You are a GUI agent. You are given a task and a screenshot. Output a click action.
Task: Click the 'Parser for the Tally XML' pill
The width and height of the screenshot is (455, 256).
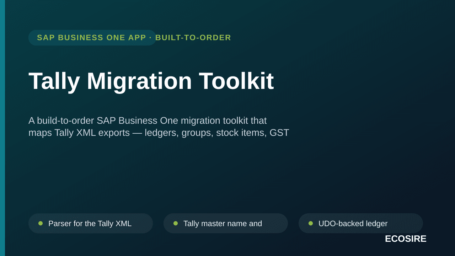[x=91, y=223]
